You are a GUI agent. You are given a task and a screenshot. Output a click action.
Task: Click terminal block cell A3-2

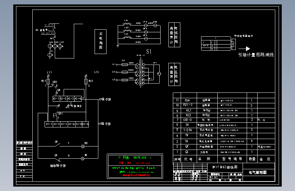pos(63,99)
